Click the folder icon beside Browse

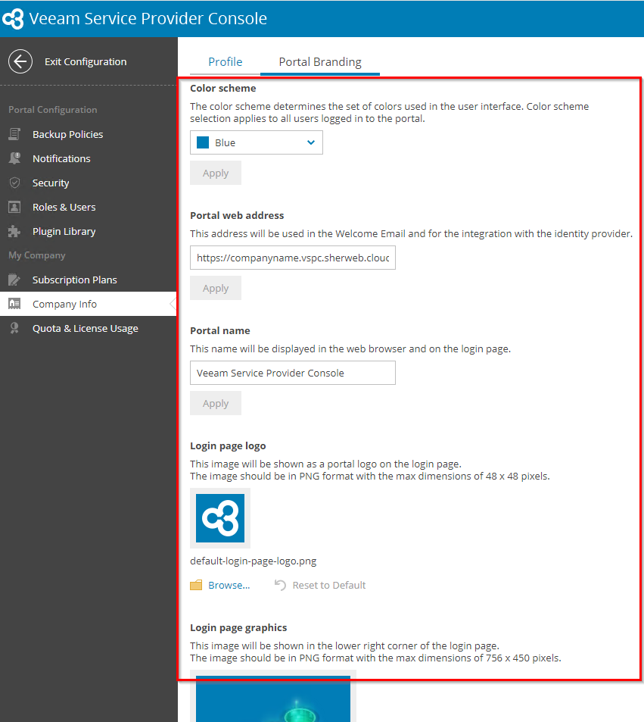pyautogui.click(x=197, y=585)
